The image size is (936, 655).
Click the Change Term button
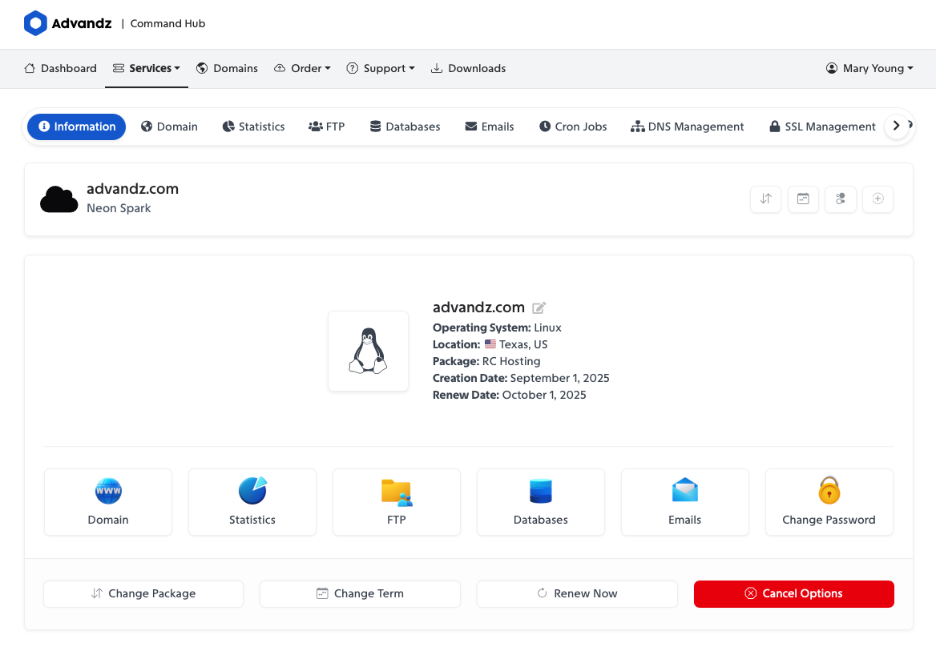[x=360, y=593]
